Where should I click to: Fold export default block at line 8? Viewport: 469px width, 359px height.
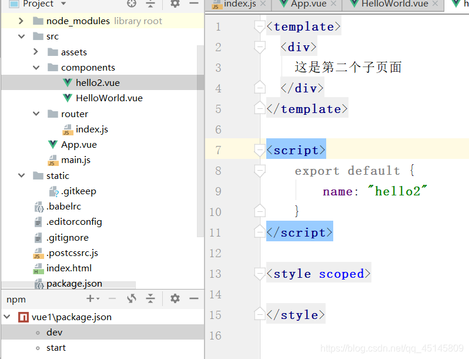[260, 171]
